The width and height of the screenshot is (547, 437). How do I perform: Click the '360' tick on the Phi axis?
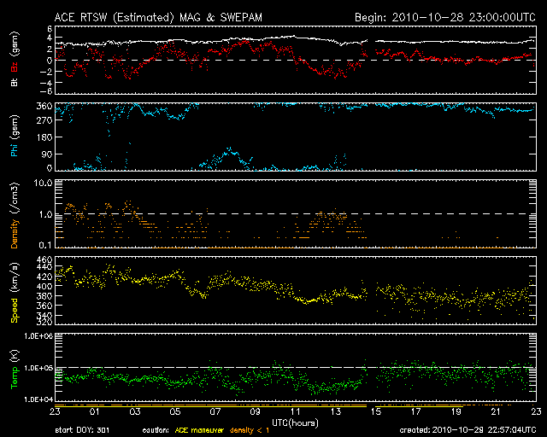44,107
